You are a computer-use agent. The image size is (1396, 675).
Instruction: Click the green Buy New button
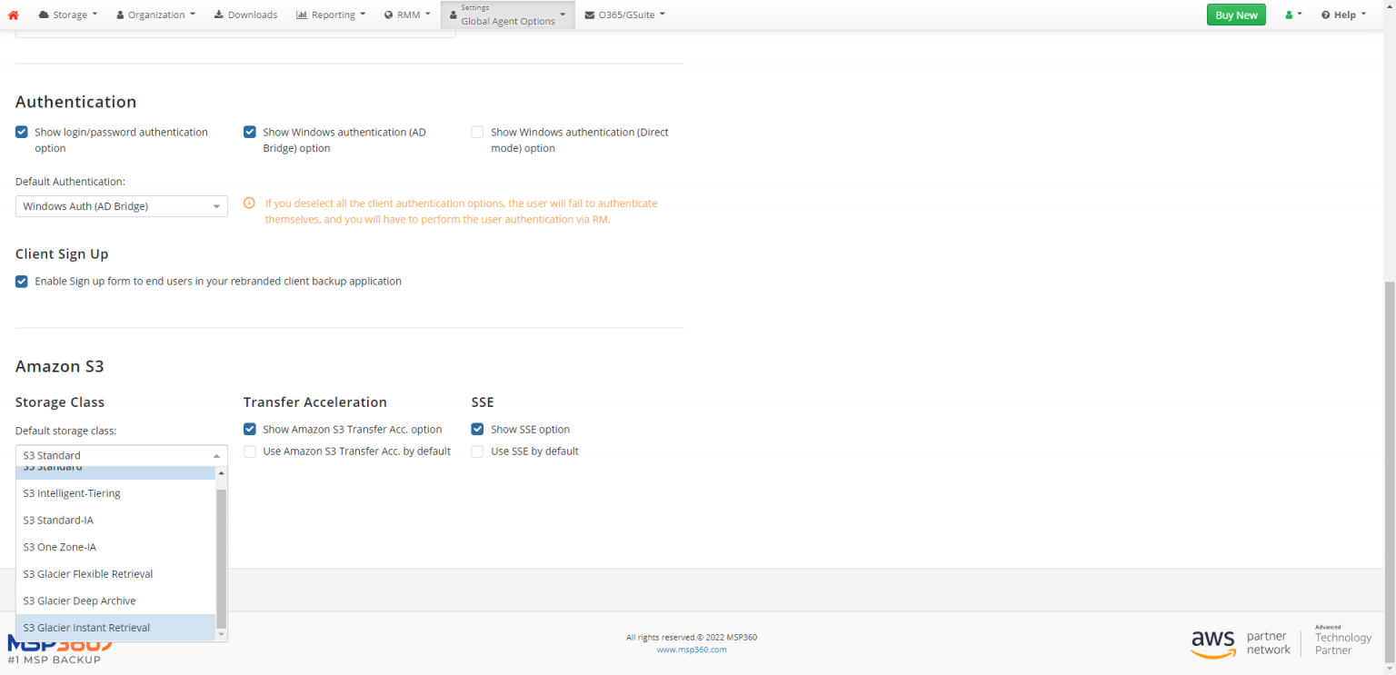[1235, 15]
